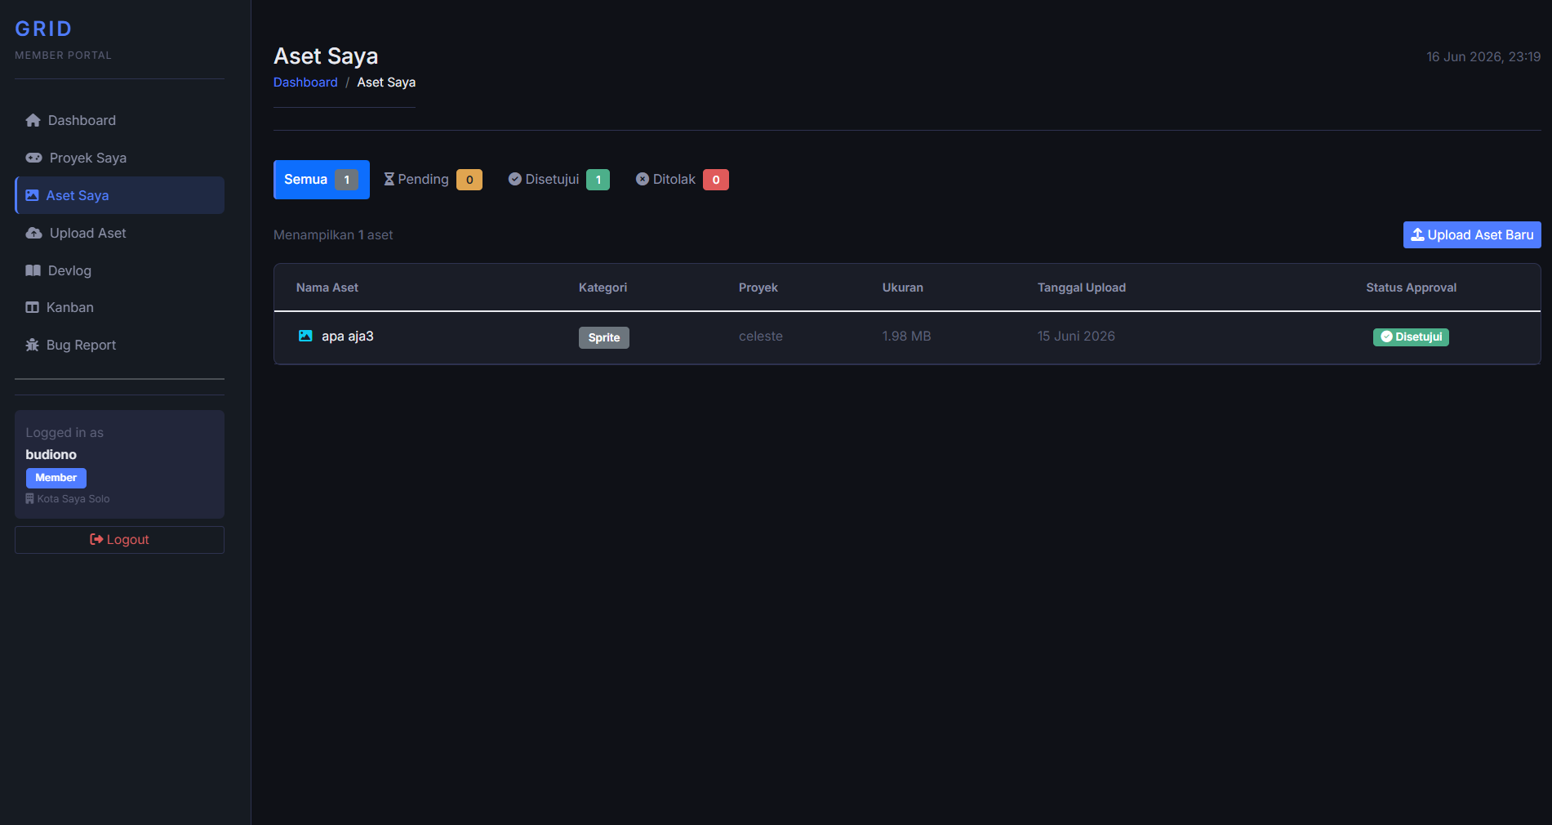1552x825 pixels.
Task: Open Bug Report from sidebar
Action: 119,345
